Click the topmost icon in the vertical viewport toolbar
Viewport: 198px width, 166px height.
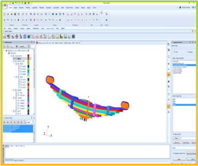coord(169,44)
